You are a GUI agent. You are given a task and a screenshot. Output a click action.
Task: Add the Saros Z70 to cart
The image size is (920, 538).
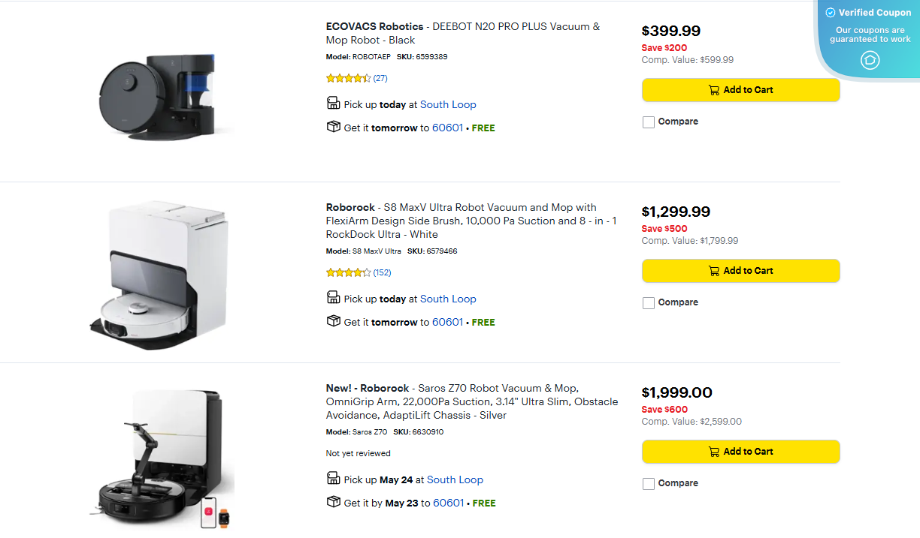point(740,452)
